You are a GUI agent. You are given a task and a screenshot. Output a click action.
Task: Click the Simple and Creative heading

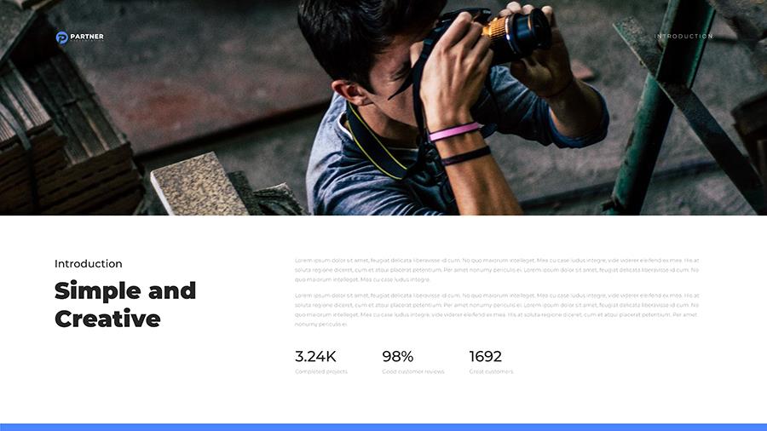125,304
